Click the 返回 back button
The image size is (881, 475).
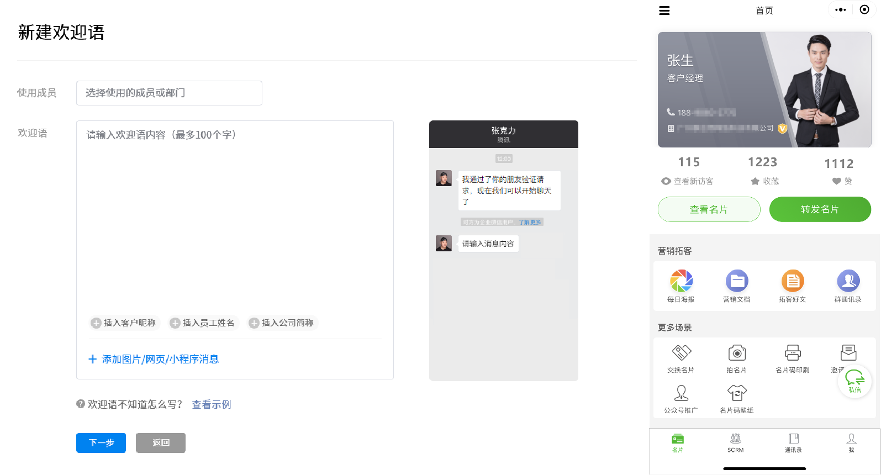point(161,443)
